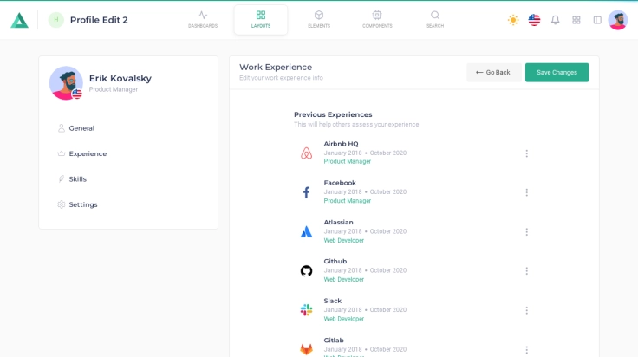Open the Search navigation item
The image size is (638, 357).
[435, 19]
